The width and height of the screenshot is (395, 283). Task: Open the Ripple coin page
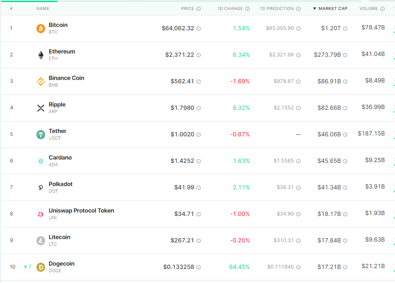pyautogui.click(x=57, y=104)
